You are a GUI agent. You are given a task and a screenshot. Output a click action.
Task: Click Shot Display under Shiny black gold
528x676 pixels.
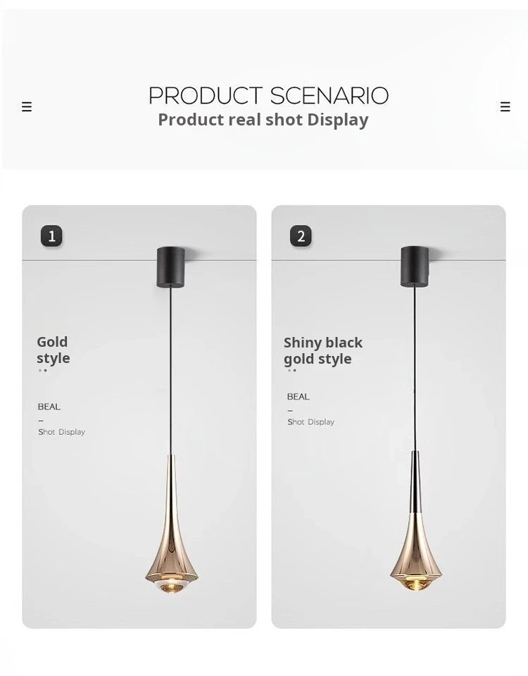(311, 422)
